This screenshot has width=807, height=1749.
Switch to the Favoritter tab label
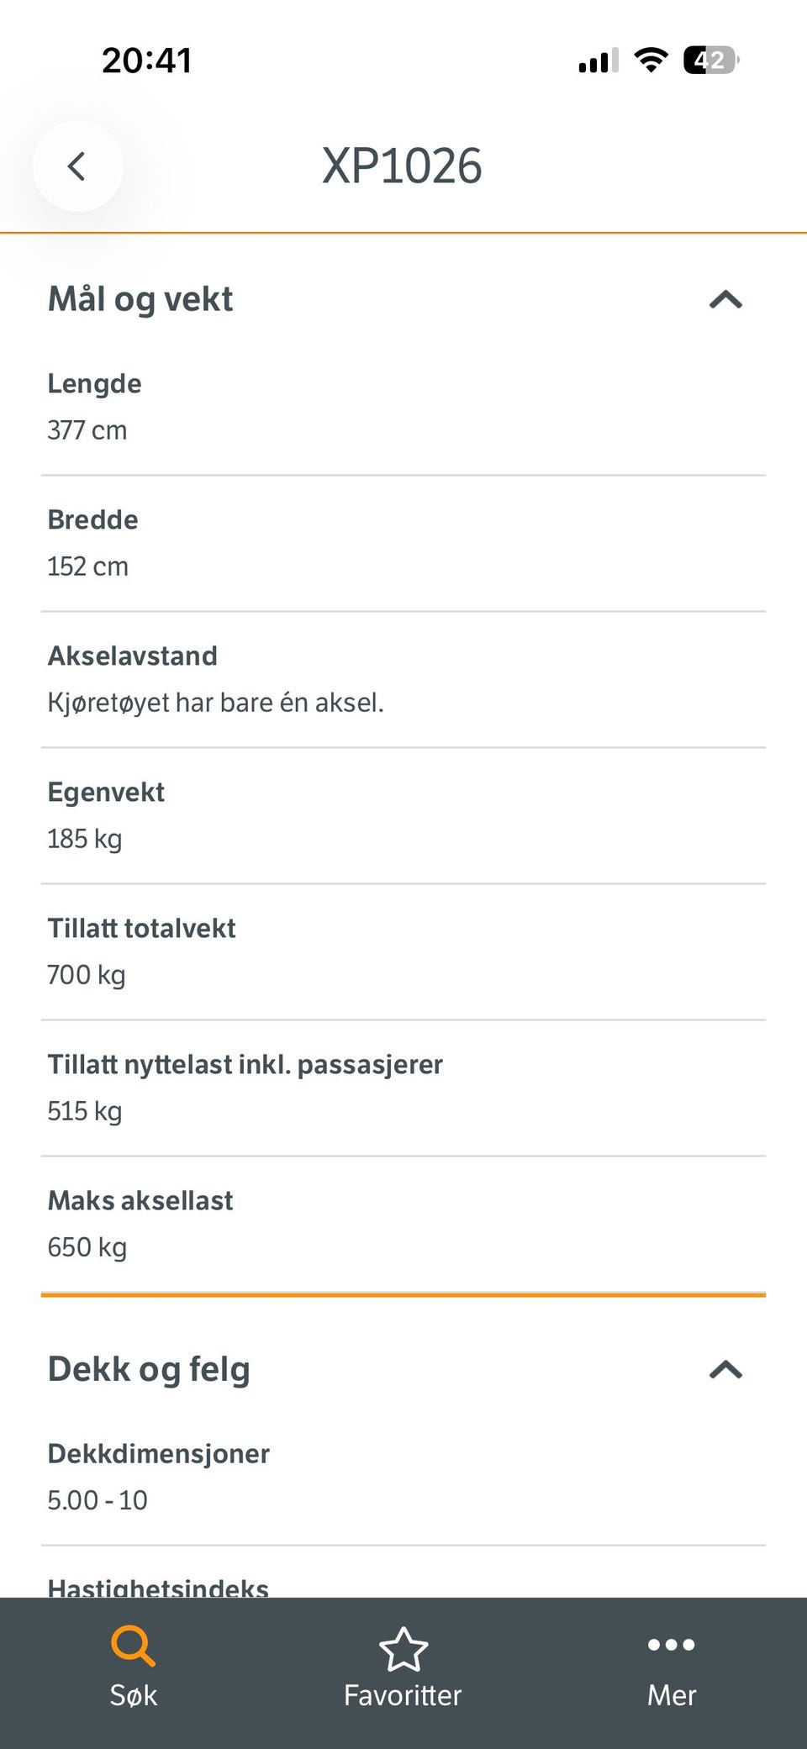click(403, 1695)
